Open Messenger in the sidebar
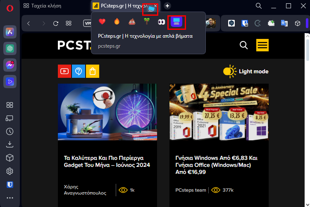The width and height of the screenshot is (310, 207). click(10, 65)
